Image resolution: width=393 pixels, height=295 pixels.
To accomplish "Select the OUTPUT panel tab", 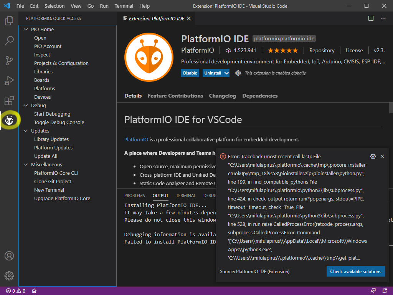I will pyautogui.click(x=160, y=196).
